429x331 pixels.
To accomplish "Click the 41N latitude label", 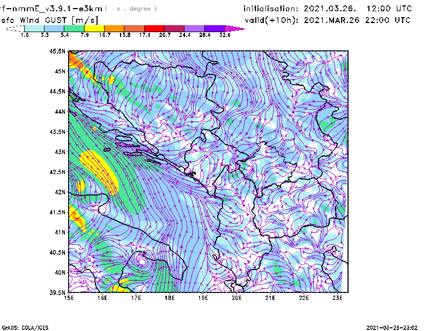I will (x=60, y=232).
